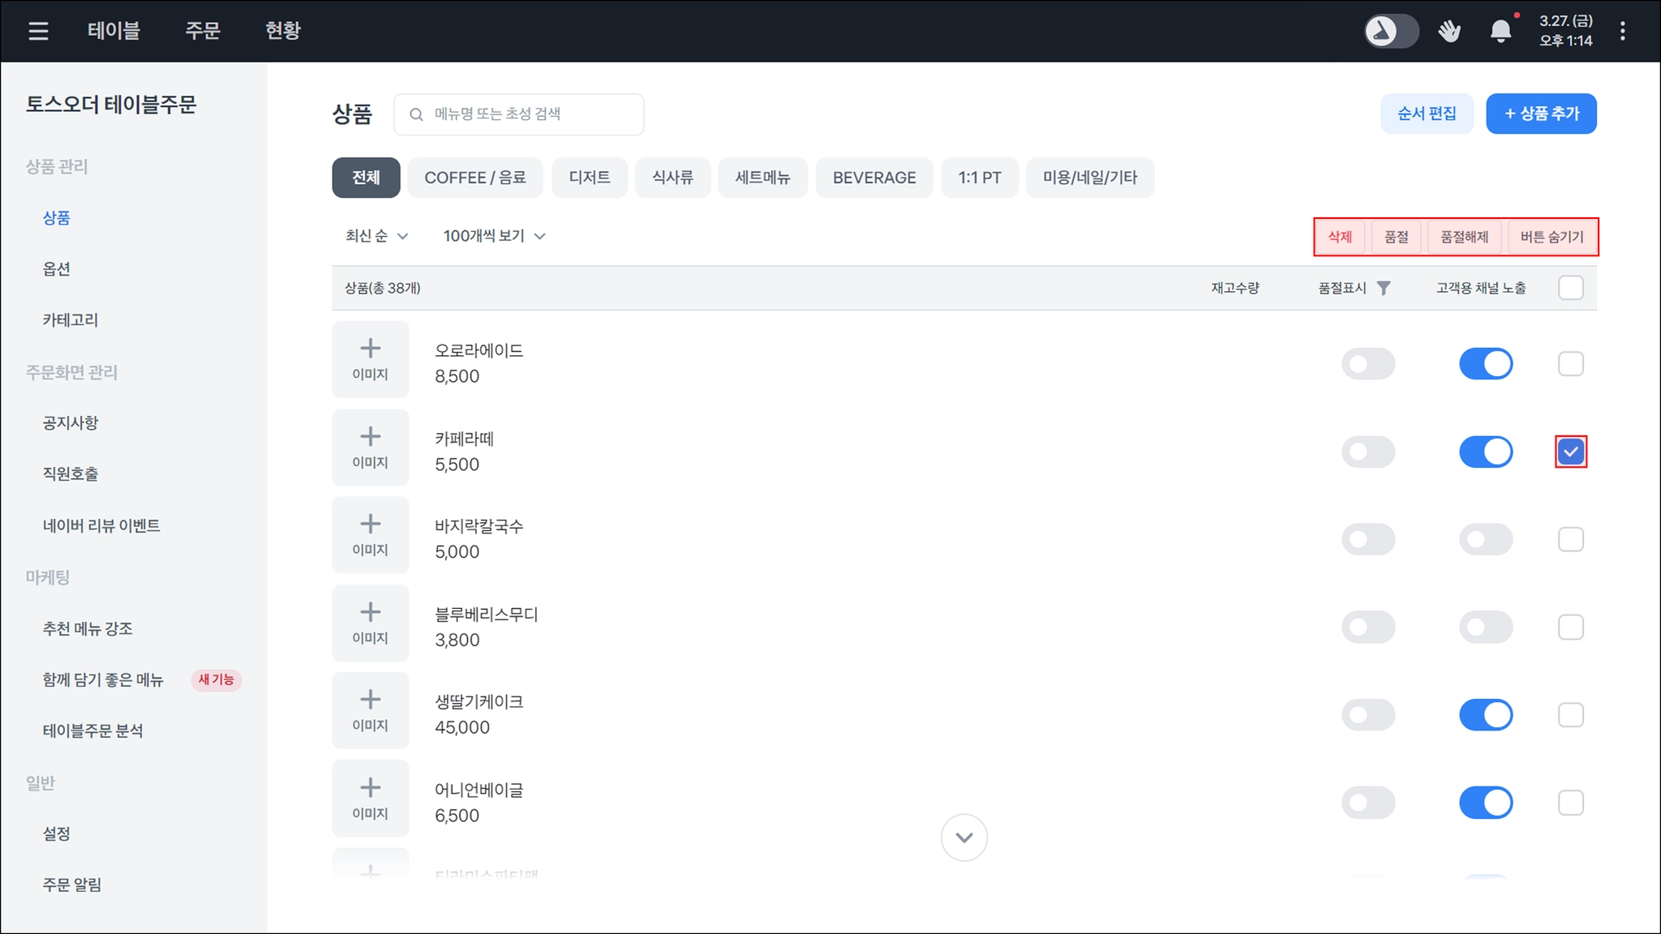This screenshot has height=934, width=1661.
Task: Add image for 오로라에이드 product
Action: [370, 359]
